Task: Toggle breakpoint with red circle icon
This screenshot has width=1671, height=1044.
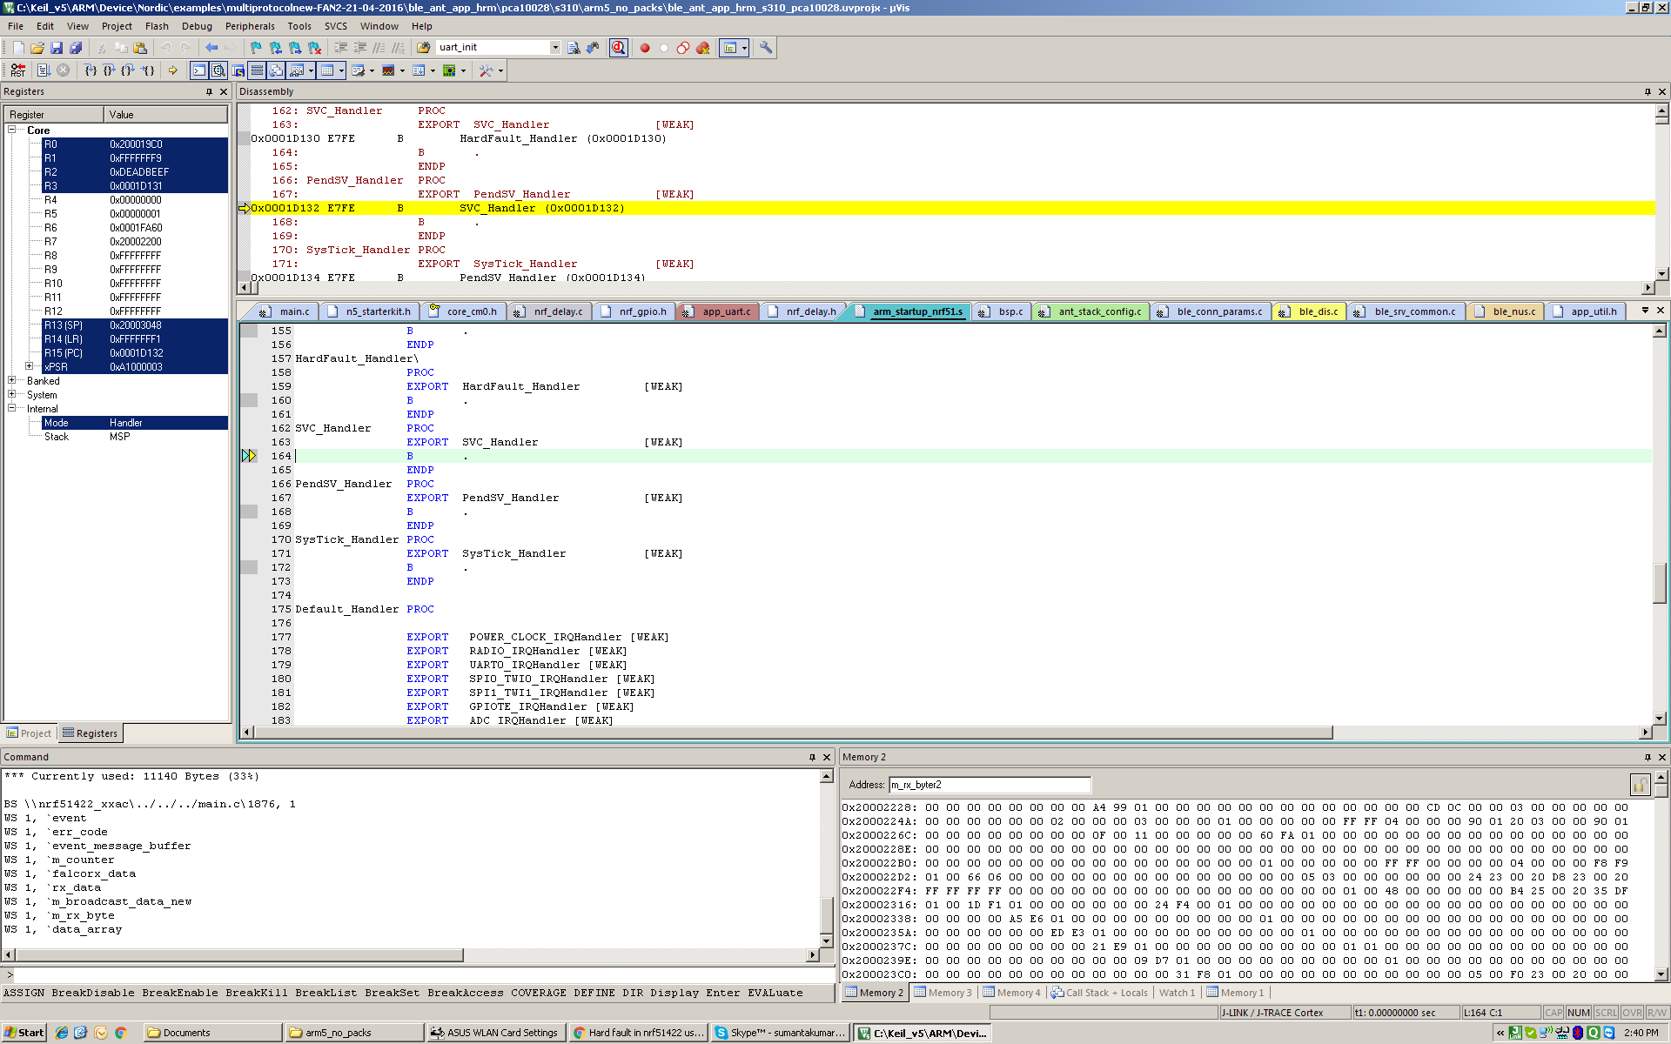Action: pyautogui.click(x=645, y=48)
